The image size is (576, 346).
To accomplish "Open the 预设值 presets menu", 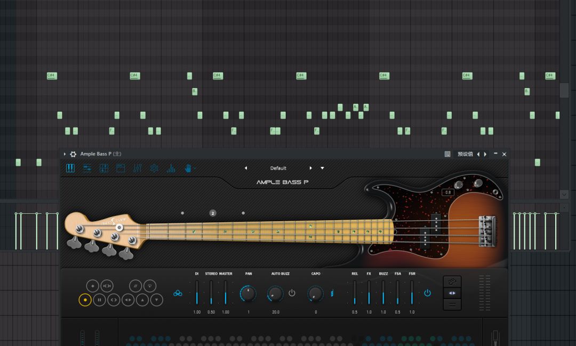I will click(x=465, y=154).
